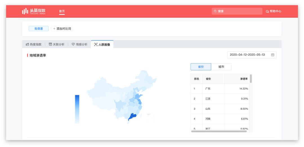Click the heart icon of 情感分析

click(73, 44)
